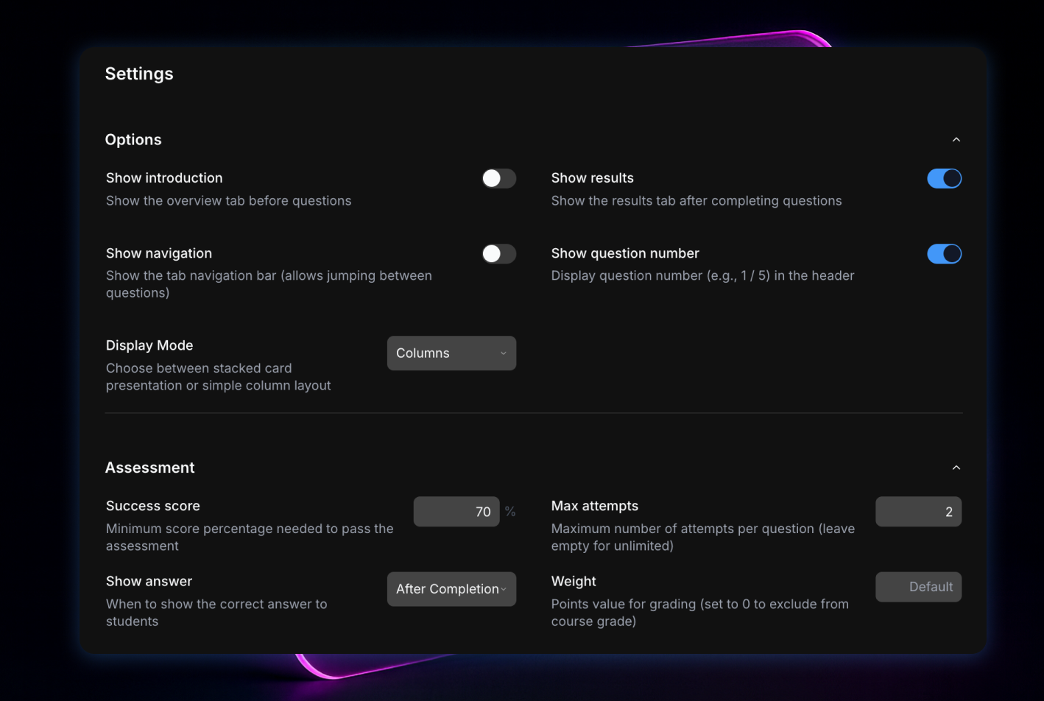Collapse the Assessment section chevron
This screenshot has width=1044, height=701.
(x=956, y=468)
